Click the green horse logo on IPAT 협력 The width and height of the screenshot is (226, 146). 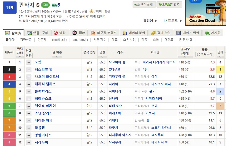click(x=160, y=5)
